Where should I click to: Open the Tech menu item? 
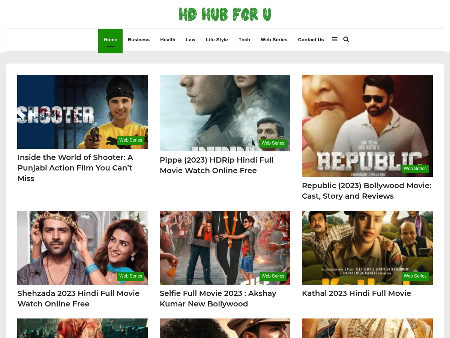[244, 40]
